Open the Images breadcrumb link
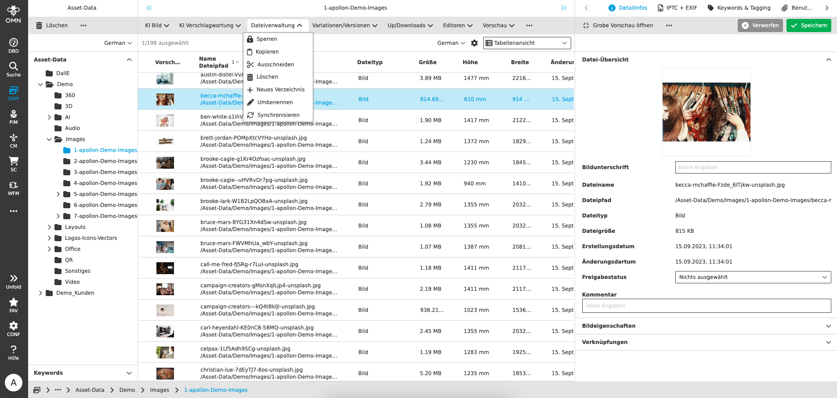This screenshot has height=398, width=837. [159, 390]
